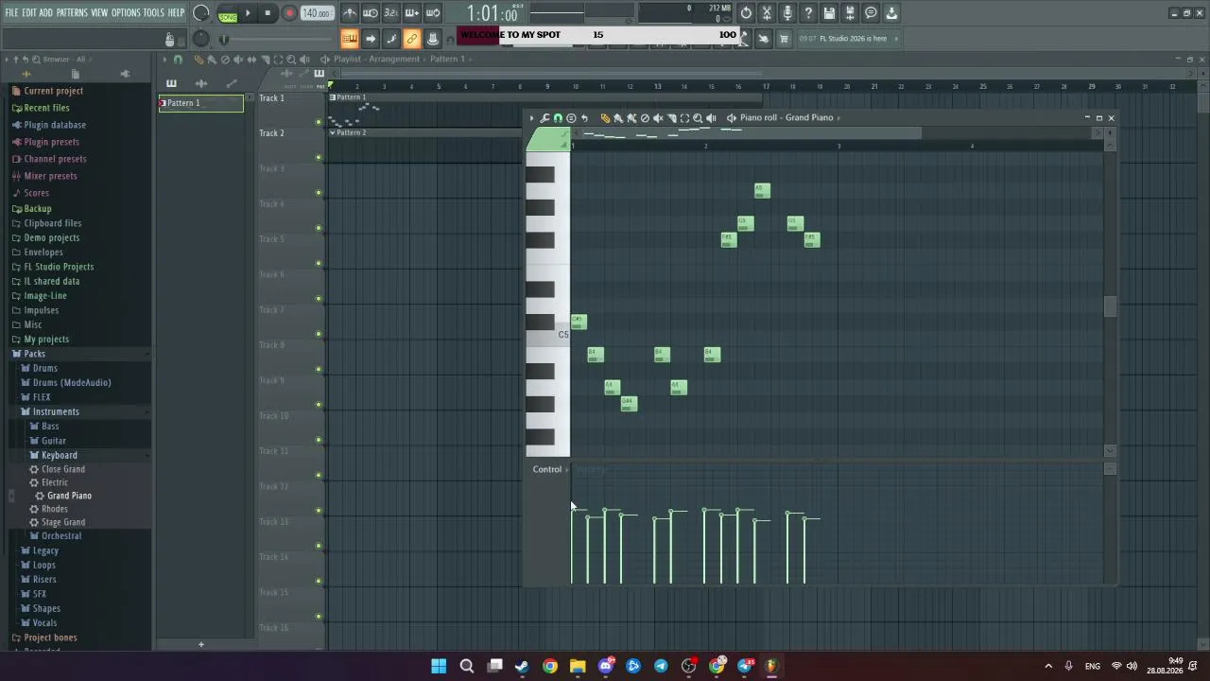Toggle the Record button

tap(289, 13)
